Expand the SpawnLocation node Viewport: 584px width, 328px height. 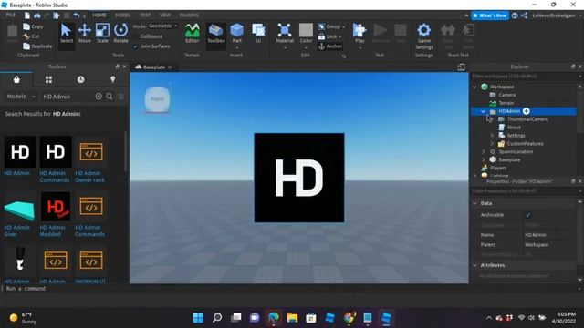(x=483, y=152)
